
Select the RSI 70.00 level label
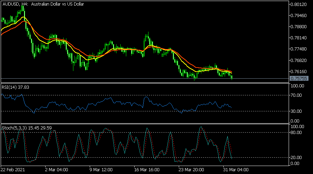coord(297,95)
